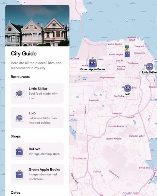Click the 'Excelsior District' map label

(116, 126)
